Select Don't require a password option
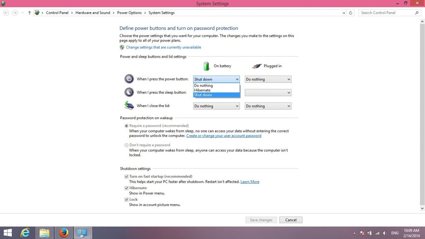Viewport: 425px width, 239px height. tap(126, 145)
